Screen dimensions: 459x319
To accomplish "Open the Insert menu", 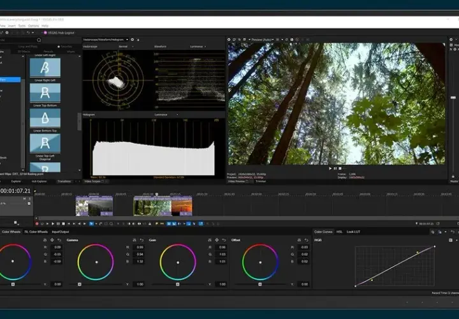I will click(x=11, y=26).
